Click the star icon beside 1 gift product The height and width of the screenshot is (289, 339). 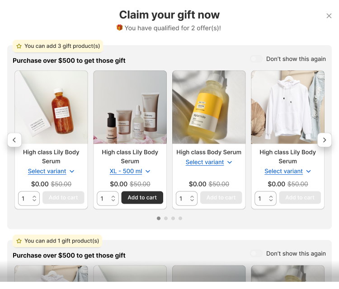click(x=19, y=241)
